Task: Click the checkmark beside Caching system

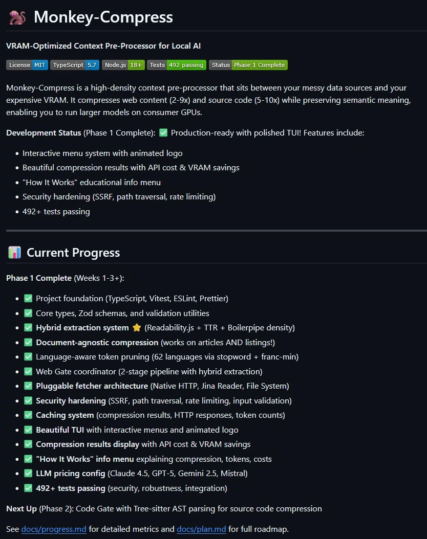Action: (28, 415)
